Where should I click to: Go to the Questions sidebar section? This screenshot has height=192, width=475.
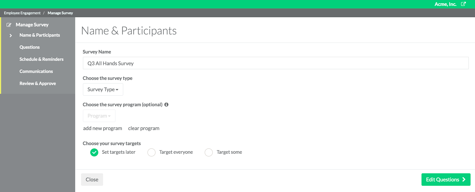coord(29,47)
